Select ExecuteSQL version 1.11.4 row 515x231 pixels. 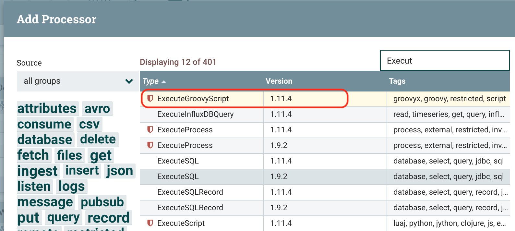[178, 161]
